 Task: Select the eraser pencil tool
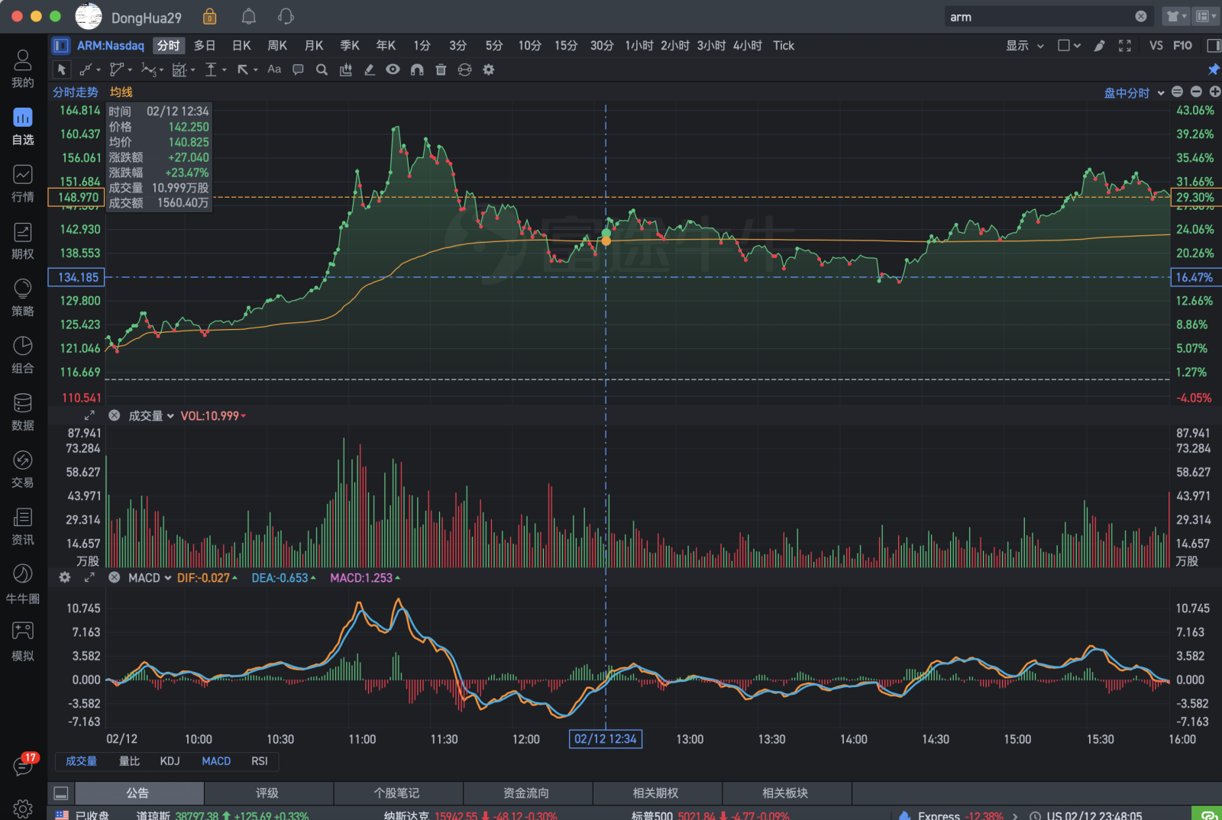369,69
